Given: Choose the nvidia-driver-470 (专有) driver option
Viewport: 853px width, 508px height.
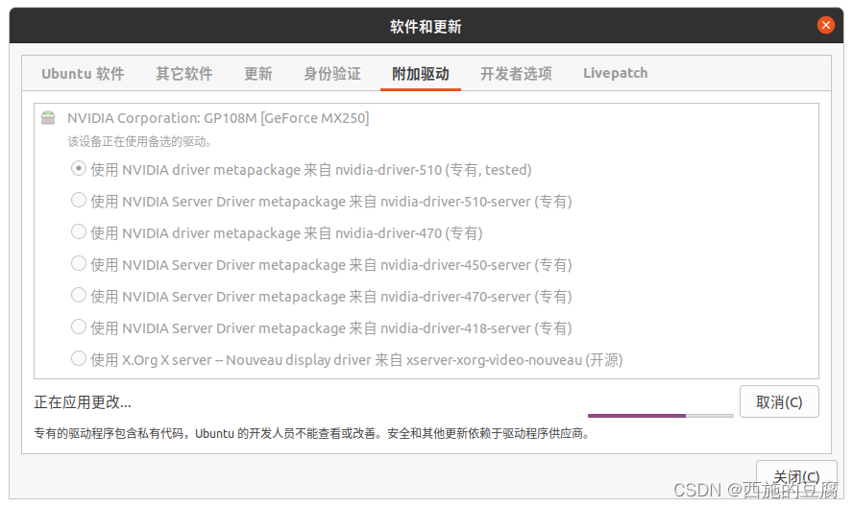Looking at the screenshot, I should pyautogui.click(x=79, y=231).
